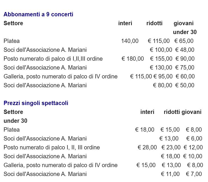This screenshot has width=208, height=182.
Task: Select the Platea subscription price 140,00
Action: click(x=130, y=41)
